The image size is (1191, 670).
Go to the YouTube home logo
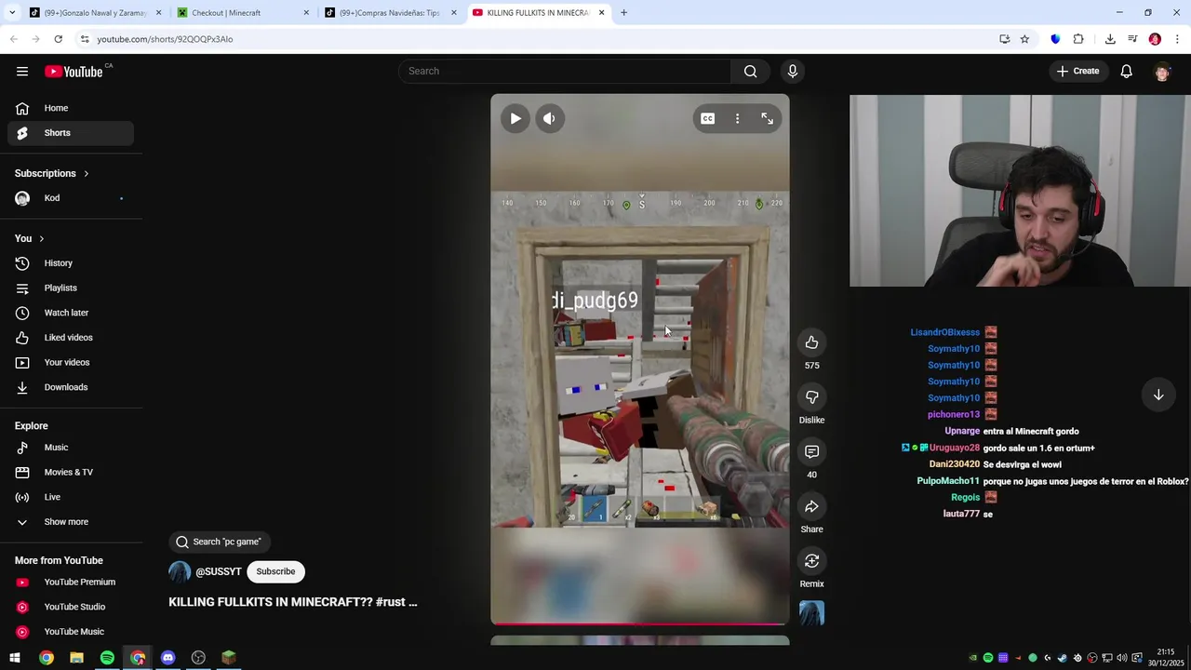(74, 72)
